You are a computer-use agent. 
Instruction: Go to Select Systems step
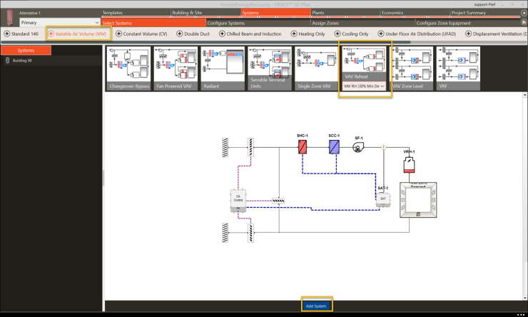(153, 23)
